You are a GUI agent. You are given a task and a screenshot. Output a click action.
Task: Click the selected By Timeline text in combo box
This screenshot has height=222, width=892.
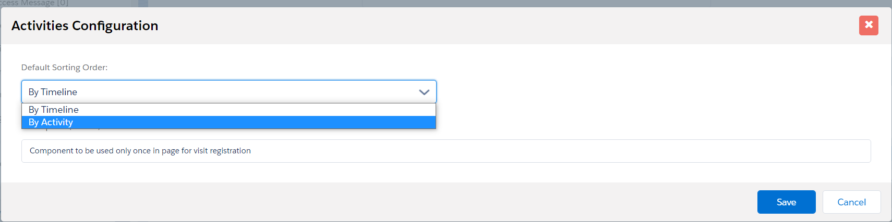pos(53,92)
